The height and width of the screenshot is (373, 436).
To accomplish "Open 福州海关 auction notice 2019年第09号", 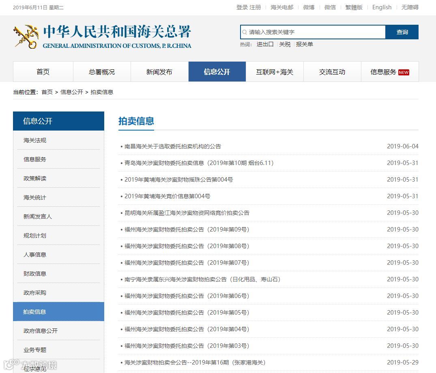I will tap(187, 229).
